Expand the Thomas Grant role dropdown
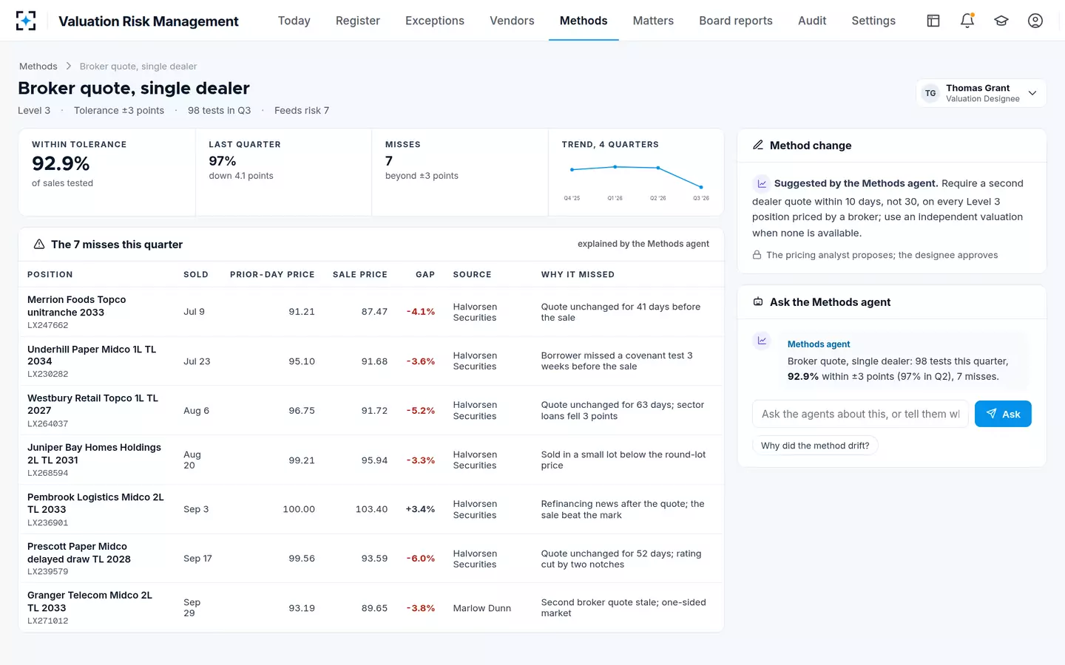The image size is (1065, 665). pos(981,93)
